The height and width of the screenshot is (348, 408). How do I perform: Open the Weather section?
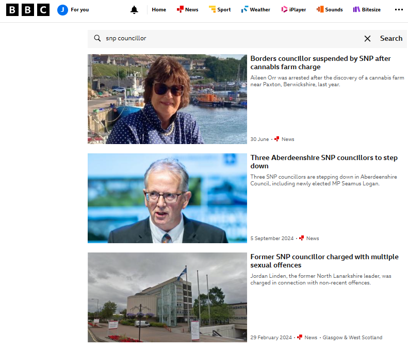(x=256, y=10)
